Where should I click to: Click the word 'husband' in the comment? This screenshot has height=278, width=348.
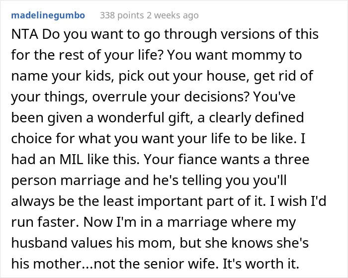pyautogui.click(x=39, y=243)
